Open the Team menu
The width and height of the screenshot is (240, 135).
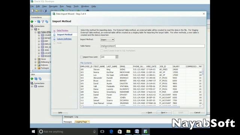[x=69, y=6]
